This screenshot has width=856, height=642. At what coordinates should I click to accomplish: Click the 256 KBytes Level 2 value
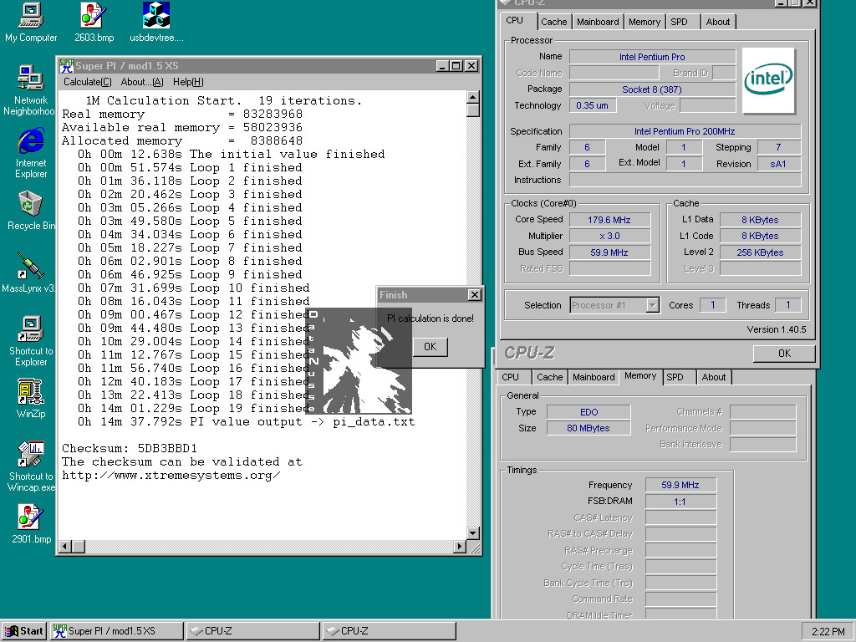(760, 252)
